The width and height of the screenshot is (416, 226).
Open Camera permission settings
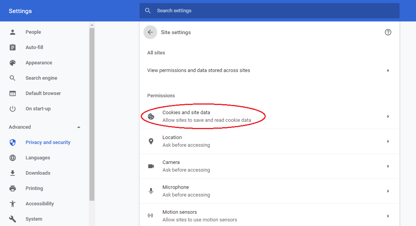270,166
